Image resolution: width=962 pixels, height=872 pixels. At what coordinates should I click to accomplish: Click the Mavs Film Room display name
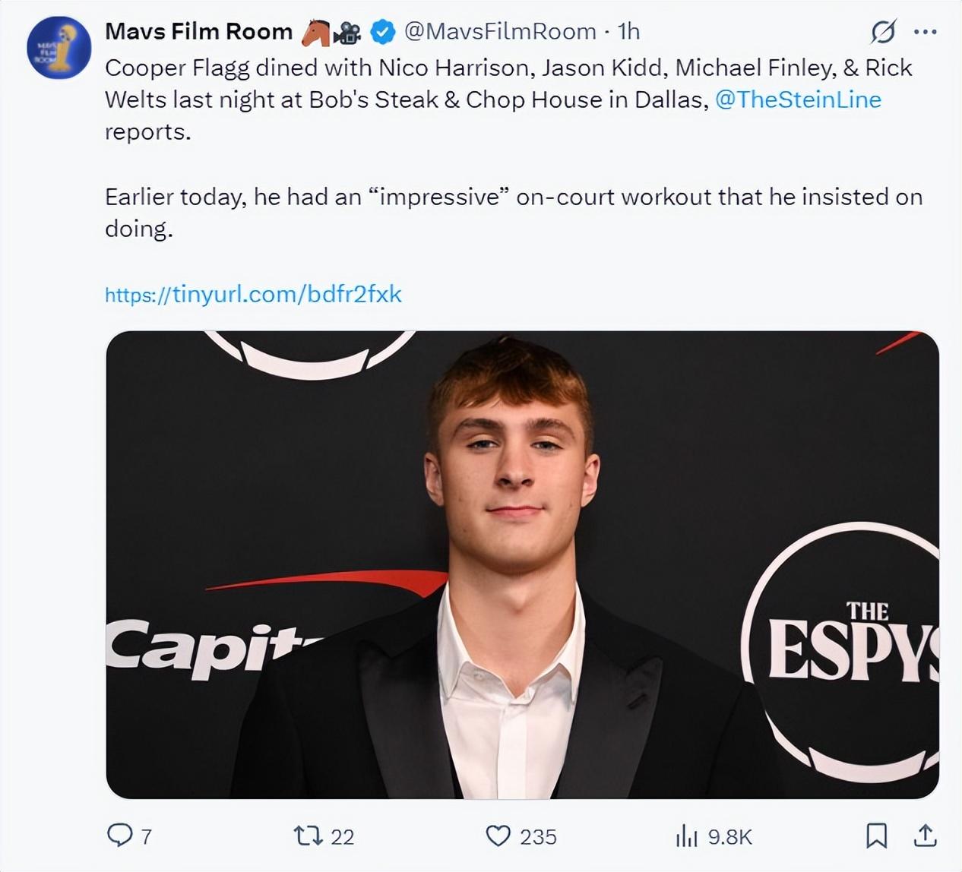click(198, 31)
